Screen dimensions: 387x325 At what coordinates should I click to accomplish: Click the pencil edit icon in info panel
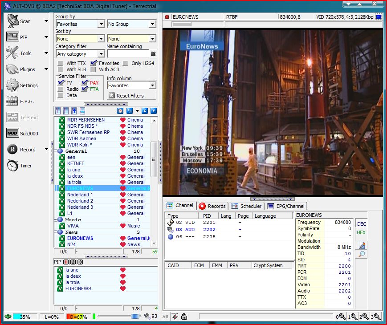pos(362,245)
